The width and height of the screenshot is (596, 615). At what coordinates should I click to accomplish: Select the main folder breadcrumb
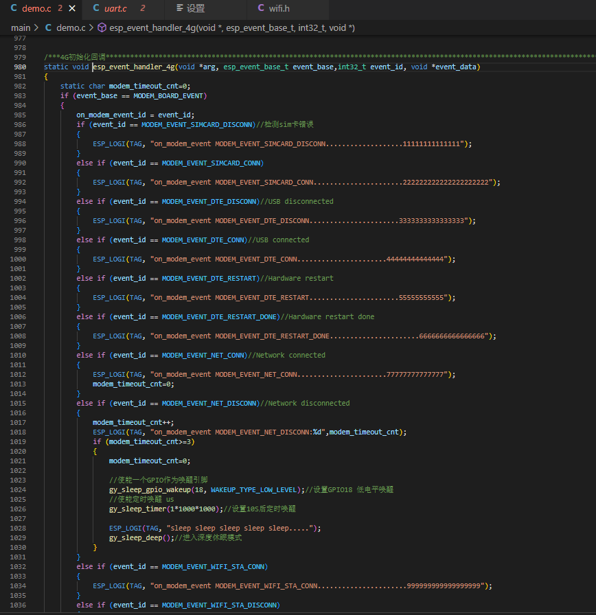click(21, 28)
